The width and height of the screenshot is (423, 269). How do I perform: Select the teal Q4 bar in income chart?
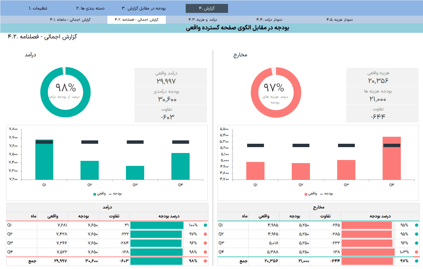tap(180, 166)
